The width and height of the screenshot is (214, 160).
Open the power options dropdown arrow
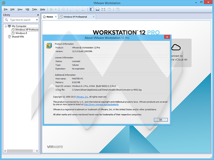pyautogui.click(x=56, y=9)
